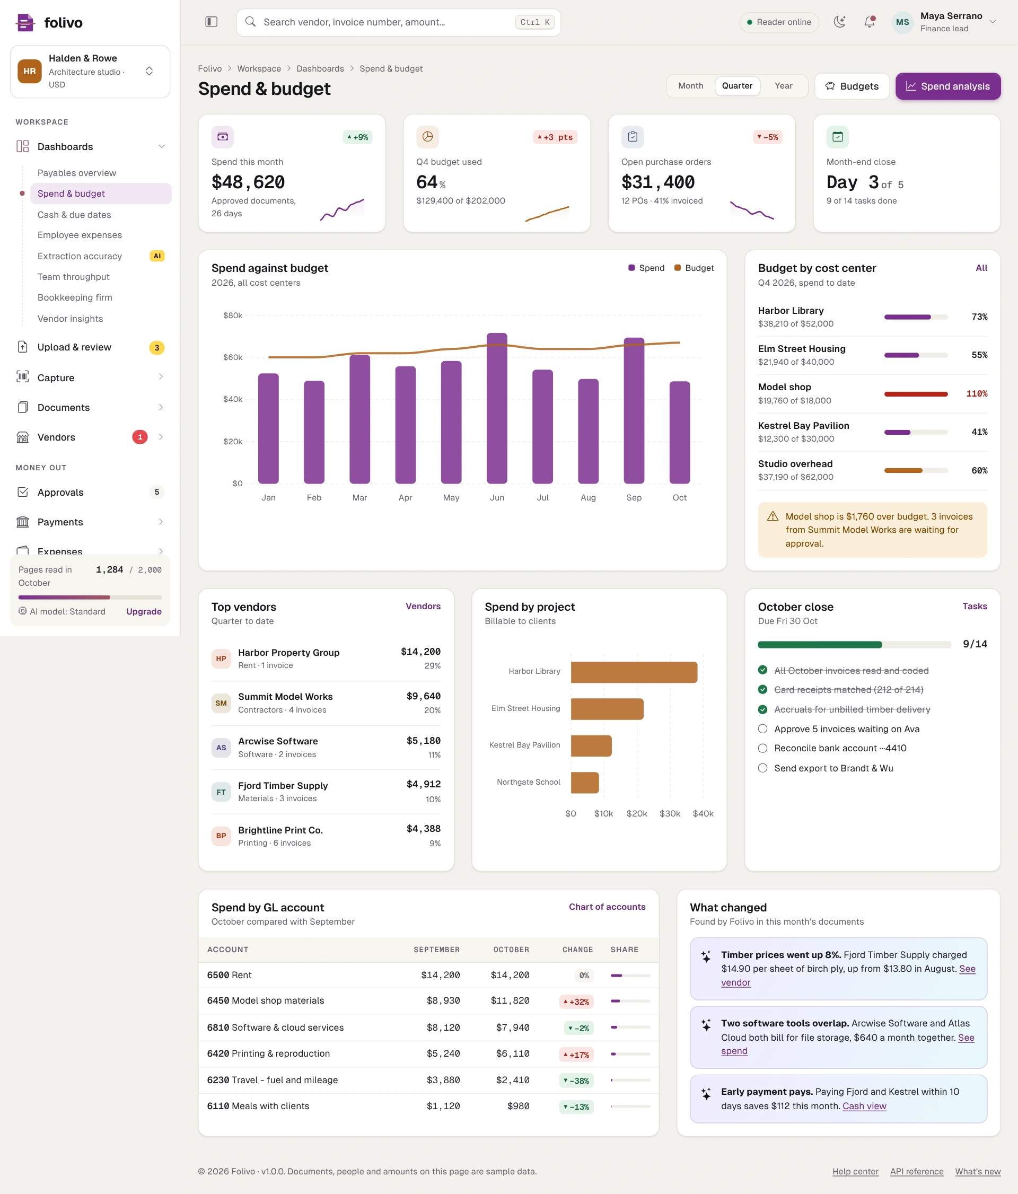Uncheck All October invoices read and coded
This screenshot has height=1194, width=1018.
point(763,670)
